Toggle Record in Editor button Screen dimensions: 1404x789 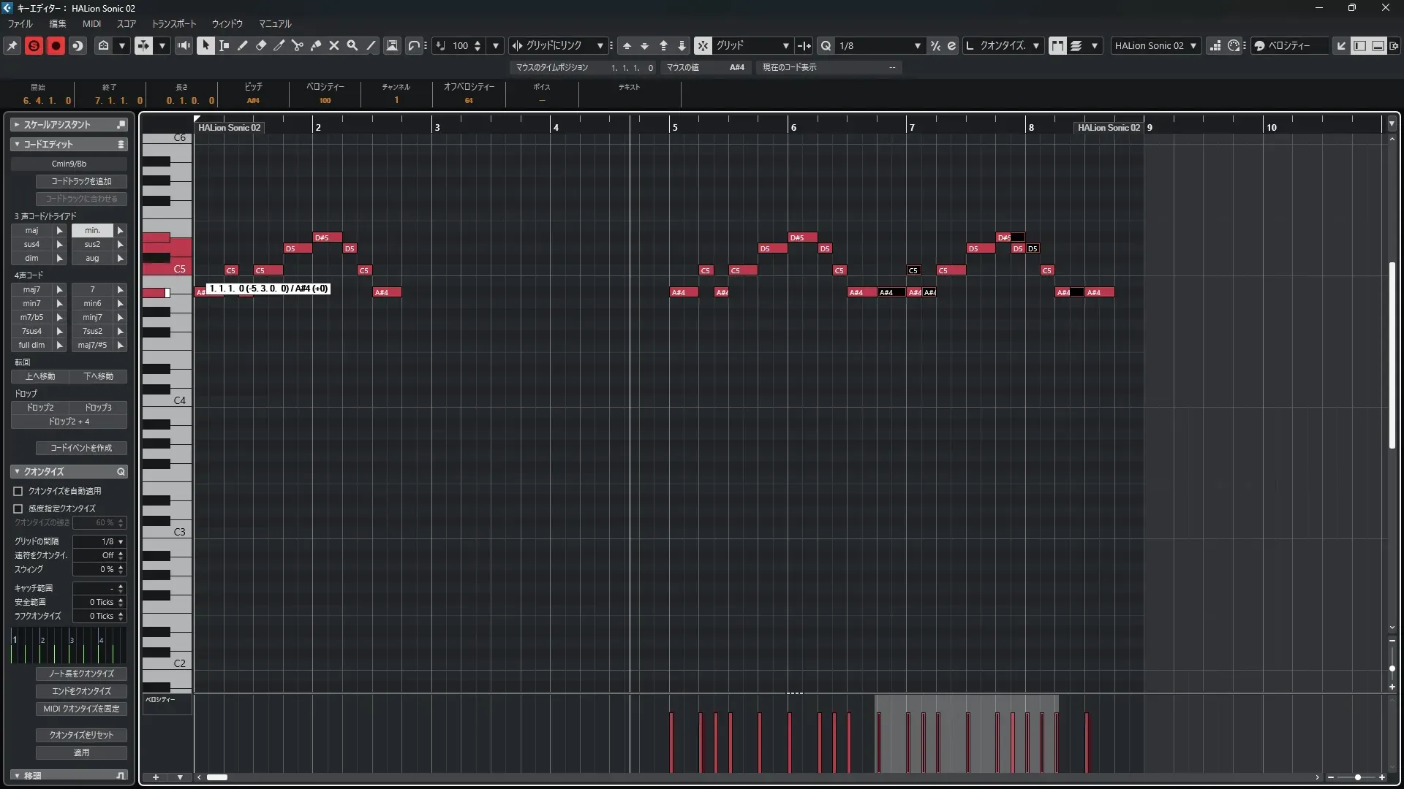click(x=56, y=45)
